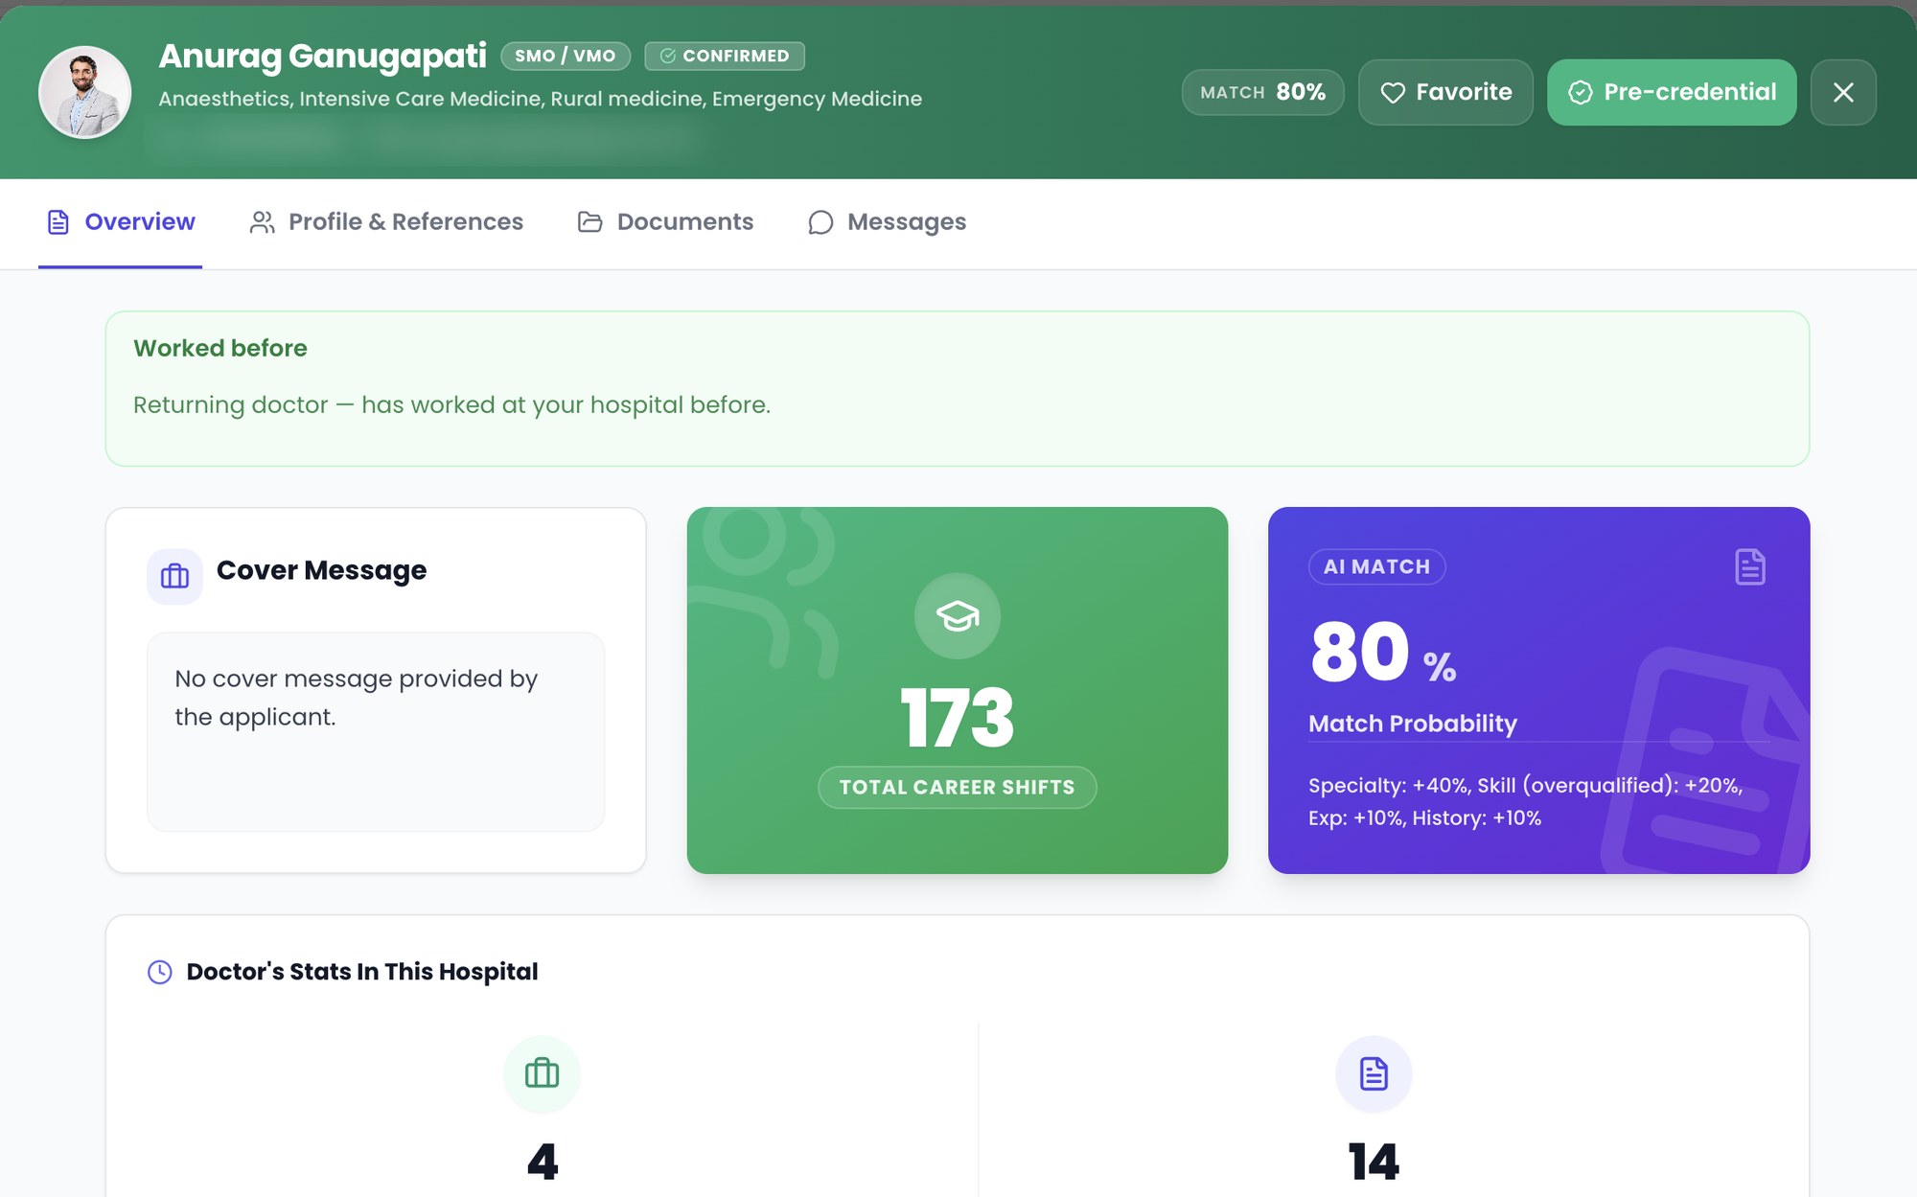Click the "Returning doctor" notice text
The width and height of the screenshot is (1917, 1197).
[x=451, y=404]
